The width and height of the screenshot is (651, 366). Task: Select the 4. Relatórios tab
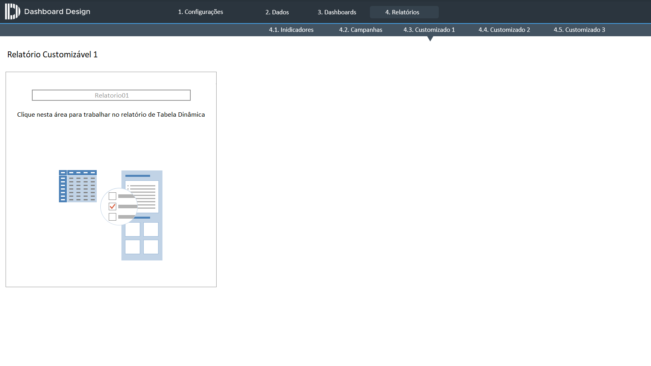click(402, 12)
